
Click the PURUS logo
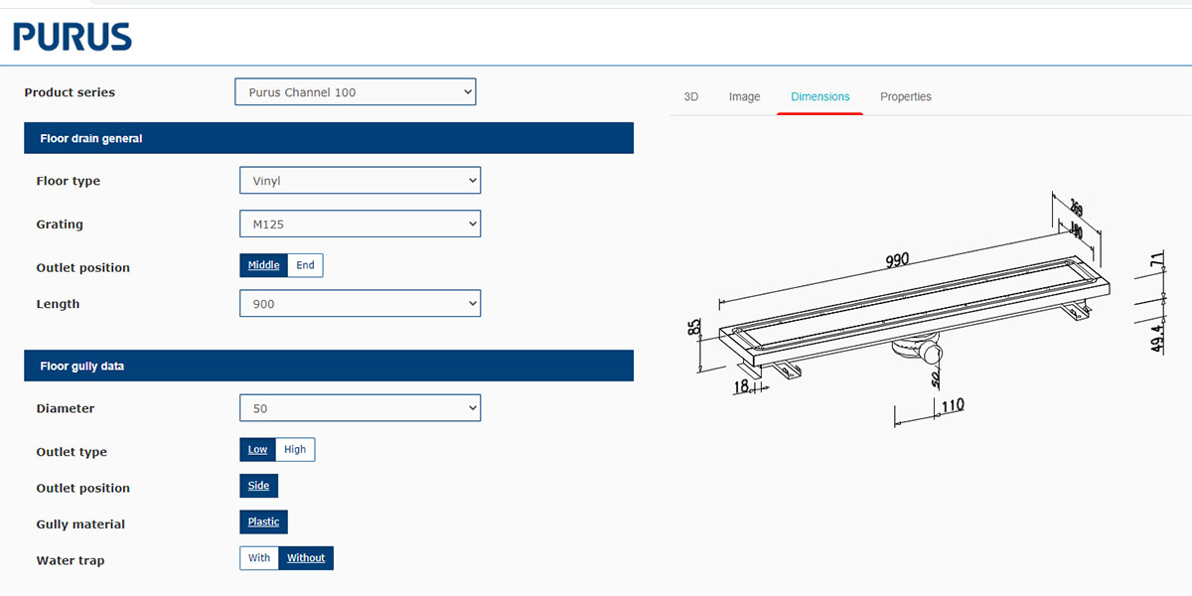73,38
